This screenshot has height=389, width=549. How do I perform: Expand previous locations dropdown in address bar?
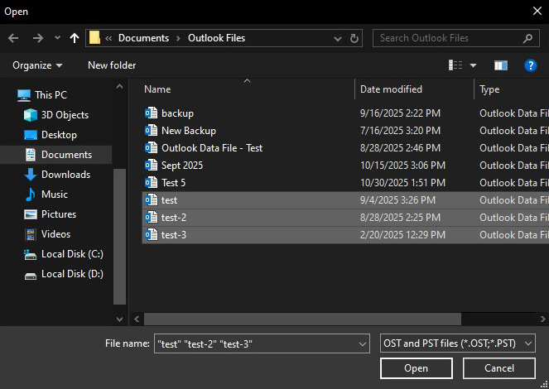pyautogui.click(x=338, y=38)
